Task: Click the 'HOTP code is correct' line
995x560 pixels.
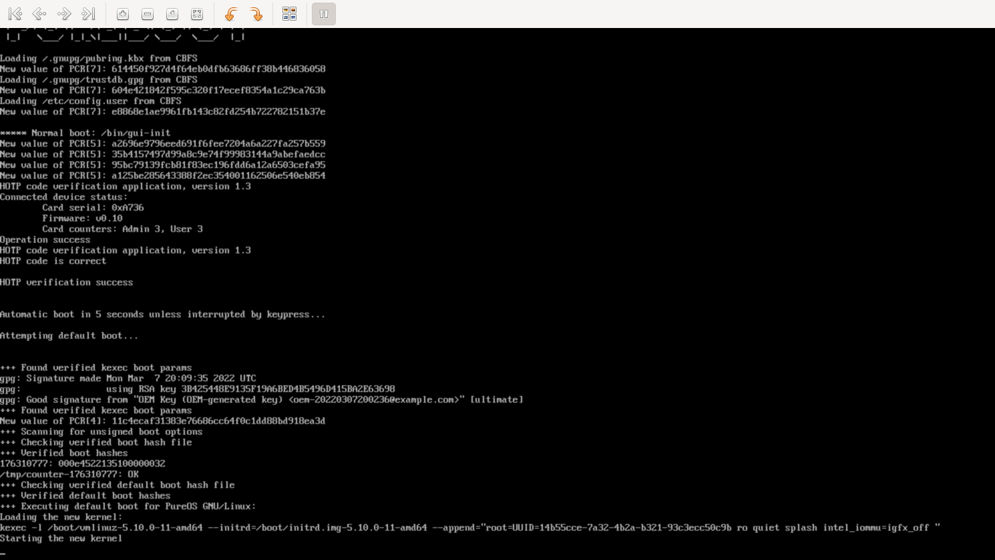Action: pos(53,261)
